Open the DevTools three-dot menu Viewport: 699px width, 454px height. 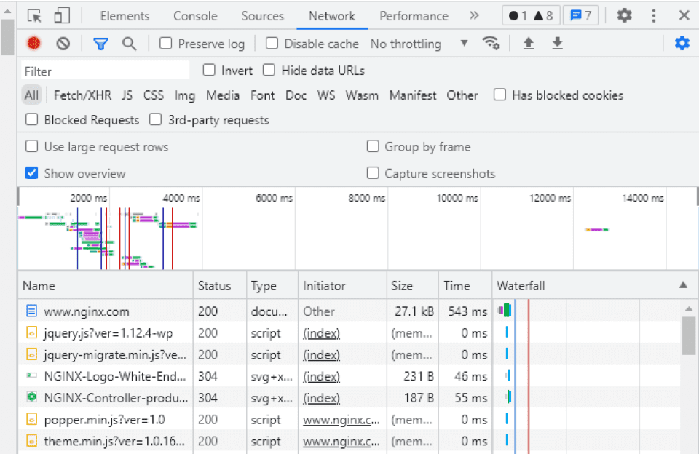652,15
